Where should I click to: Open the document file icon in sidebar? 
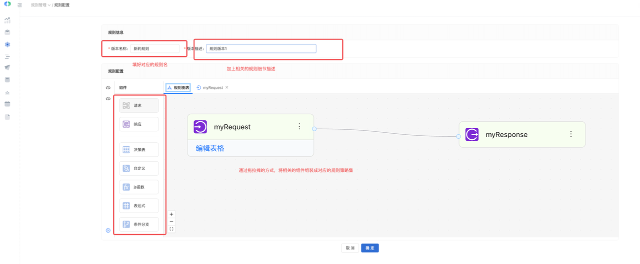[x=7, y=117]
